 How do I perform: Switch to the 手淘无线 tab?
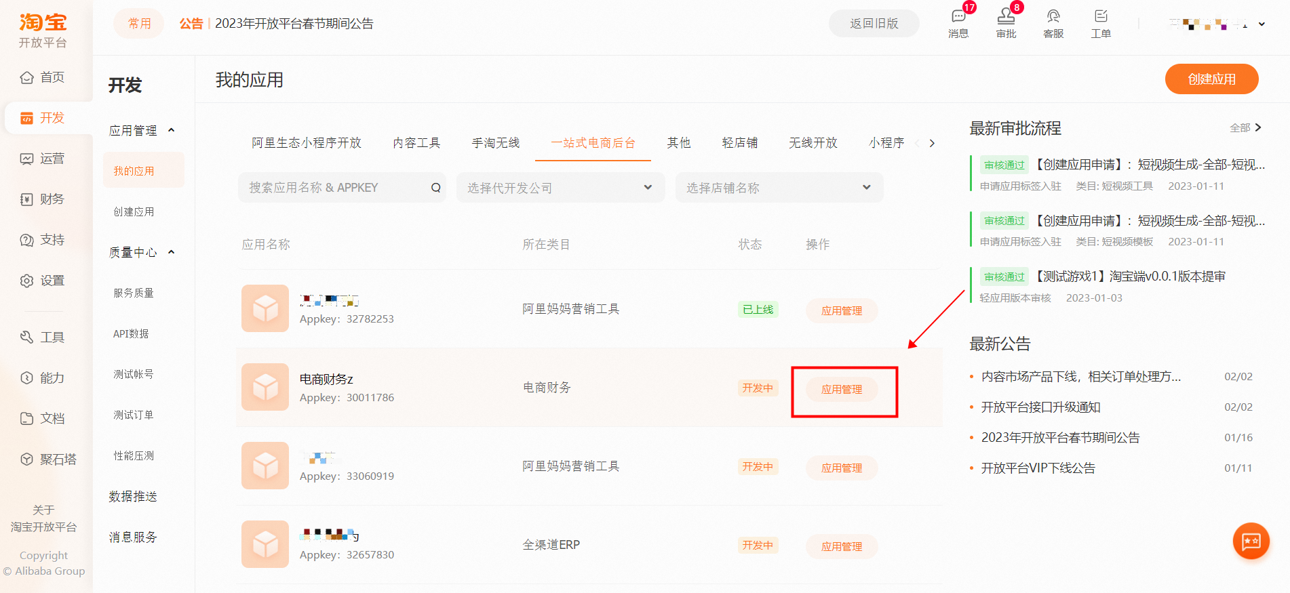(496, 143)
